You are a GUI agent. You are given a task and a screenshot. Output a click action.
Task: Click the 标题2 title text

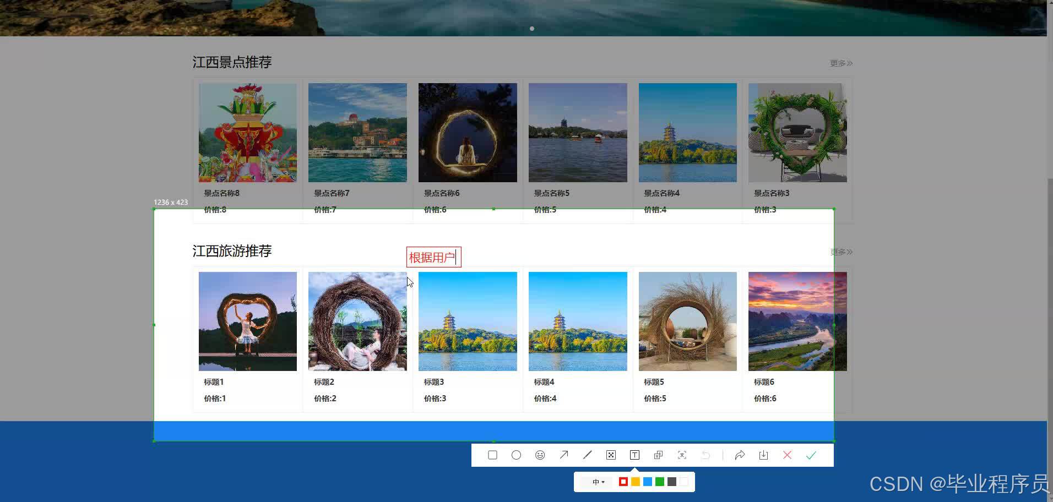click(x=324, y=382)
